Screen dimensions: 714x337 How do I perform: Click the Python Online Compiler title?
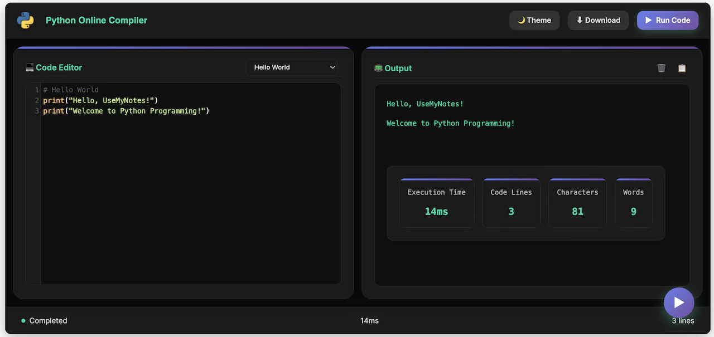(96, 20)
